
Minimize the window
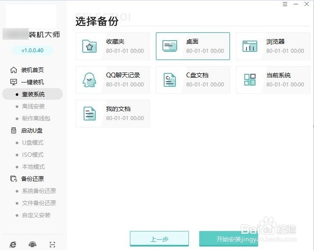pos(296,4)
